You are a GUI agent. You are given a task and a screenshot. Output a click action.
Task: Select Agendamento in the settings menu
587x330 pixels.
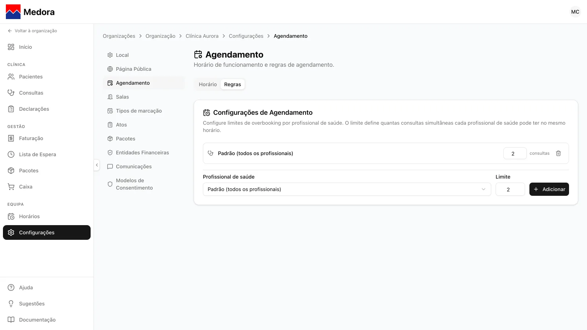click(x=144, y=83)
